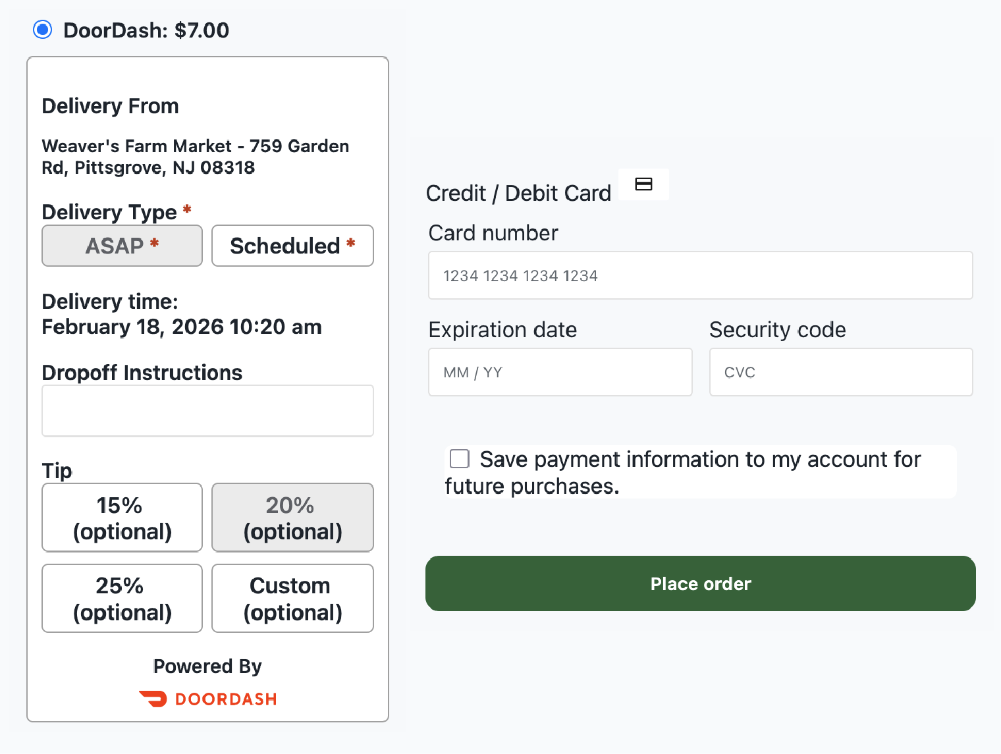Click the MM / YY expiration date field
This screenshot has width=1001, height=754.
coord(560,371)
